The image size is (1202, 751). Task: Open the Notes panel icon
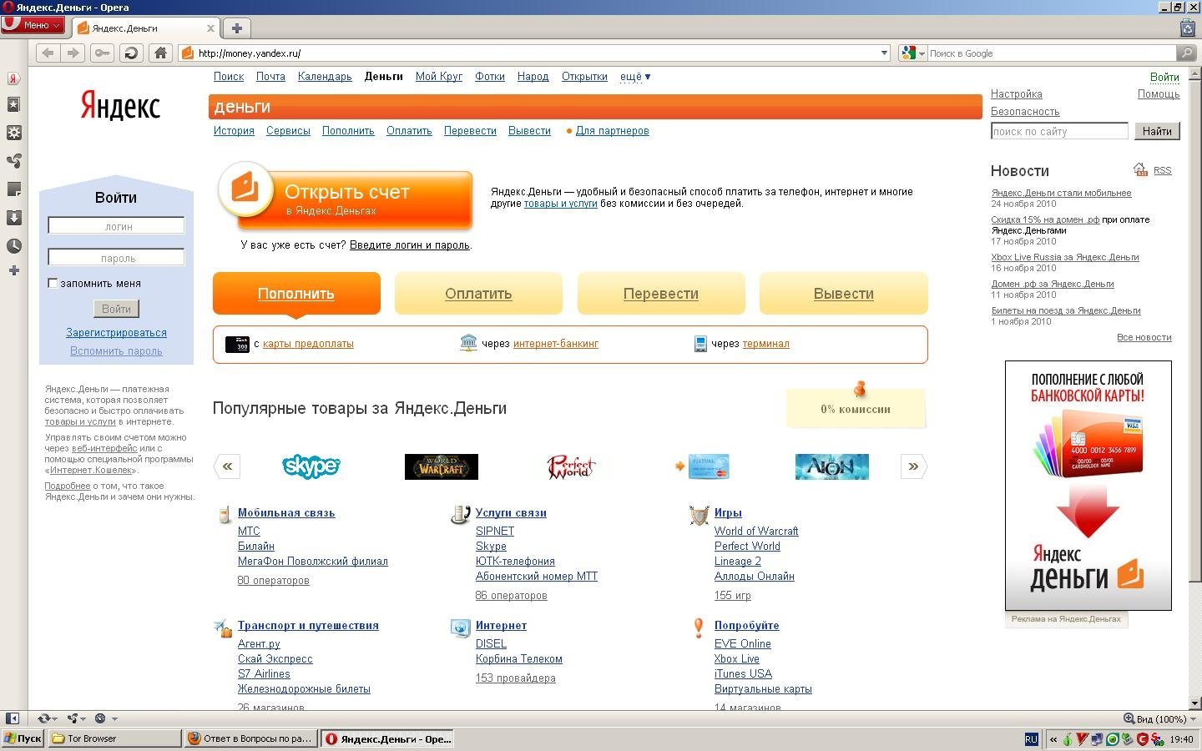click(13, 189)
